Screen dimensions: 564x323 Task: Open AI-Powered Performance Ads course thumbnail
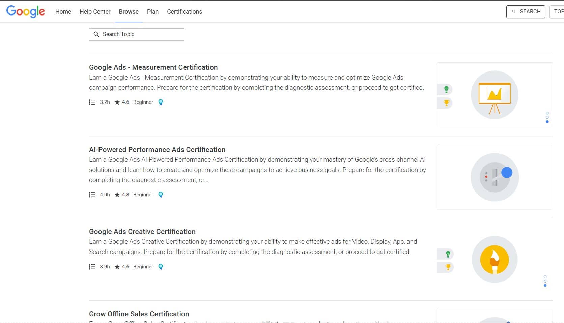(495, 177)
